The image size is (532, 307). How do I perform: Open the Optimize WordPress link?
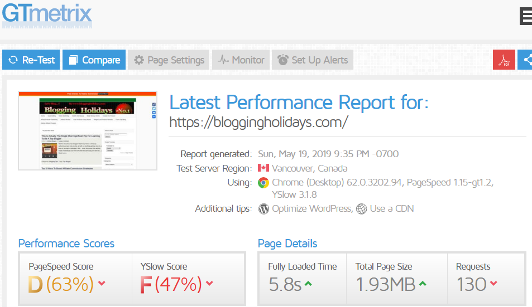click(x=311, y=209)
